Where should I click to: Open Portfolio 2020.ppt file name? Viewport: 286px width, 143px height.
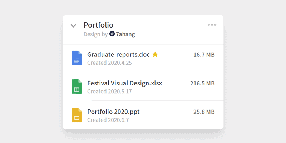113,112
